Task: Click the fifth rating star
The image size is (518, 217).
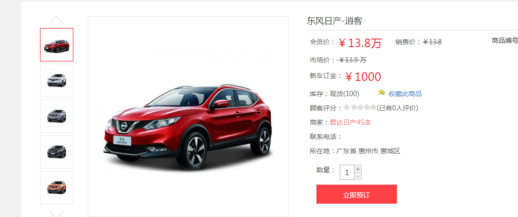Action: 373,107
